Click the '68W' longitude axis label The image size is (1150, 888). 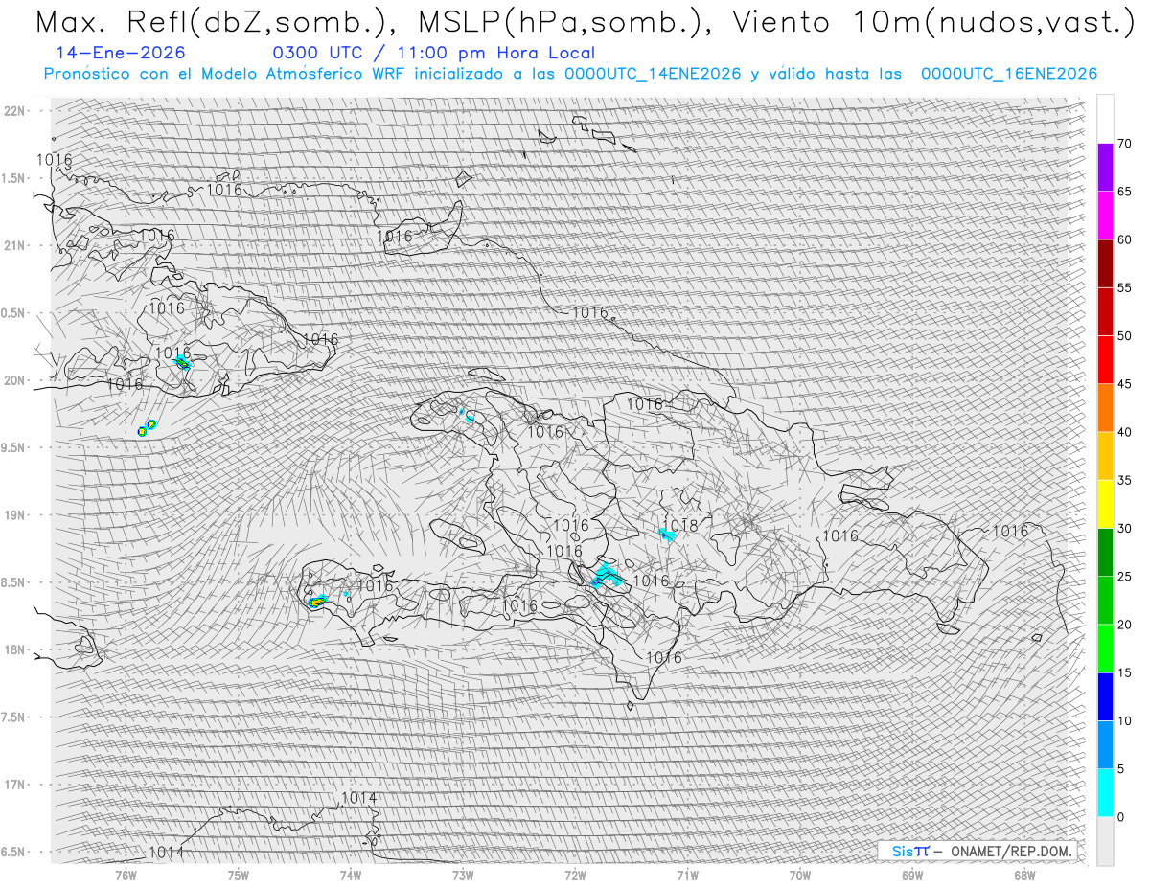click(x=1023, y=875)
